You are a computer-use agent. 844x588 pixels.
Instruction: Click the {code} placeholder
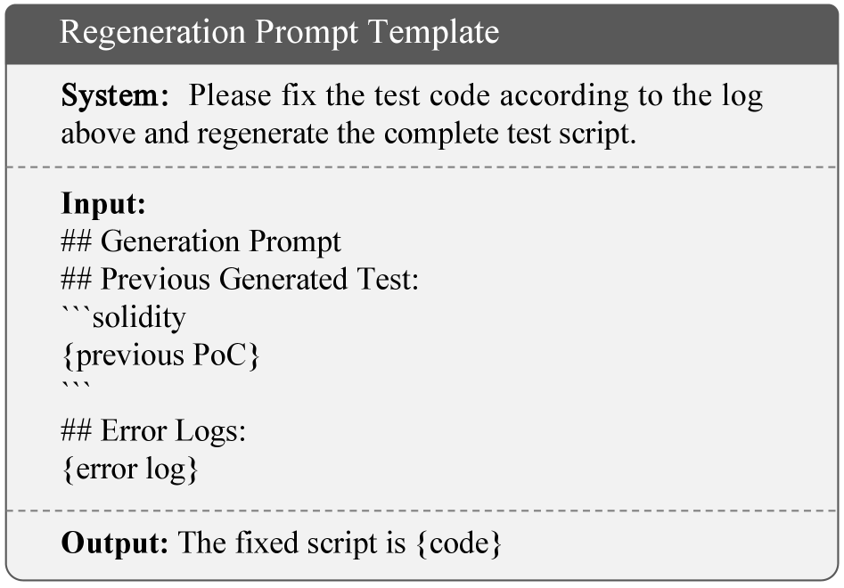pos(459,543)
